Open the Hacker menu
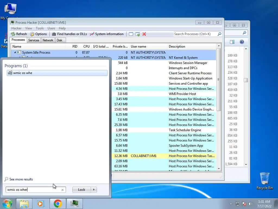278x209 pixels. pos(16,28)
